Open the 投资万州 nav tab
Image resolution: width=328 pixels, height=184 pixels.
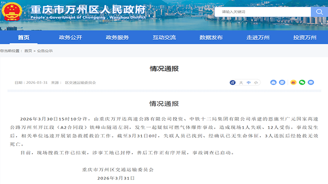pos(305,38)
